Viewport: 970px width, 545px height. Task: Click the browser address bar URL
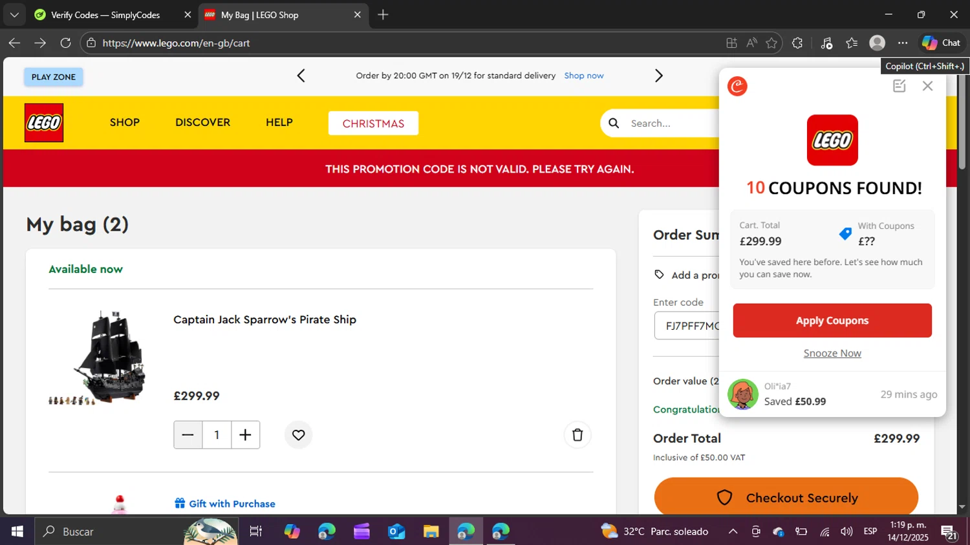(x=176, y=43)
